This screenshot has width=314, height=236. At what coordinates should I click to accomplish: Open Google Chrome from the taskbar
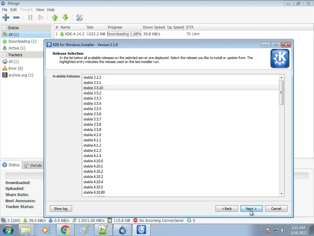click(65, 230)
